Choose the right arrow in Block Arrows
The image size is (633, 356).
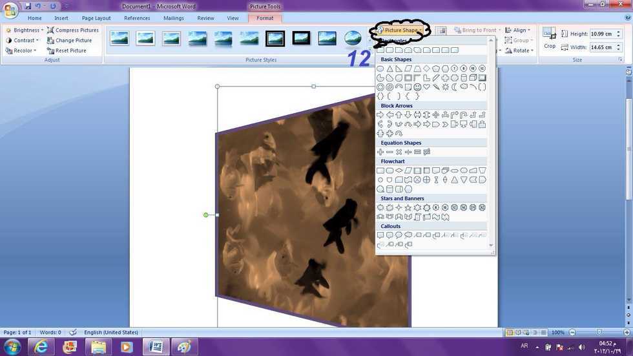tap(380, 115)
